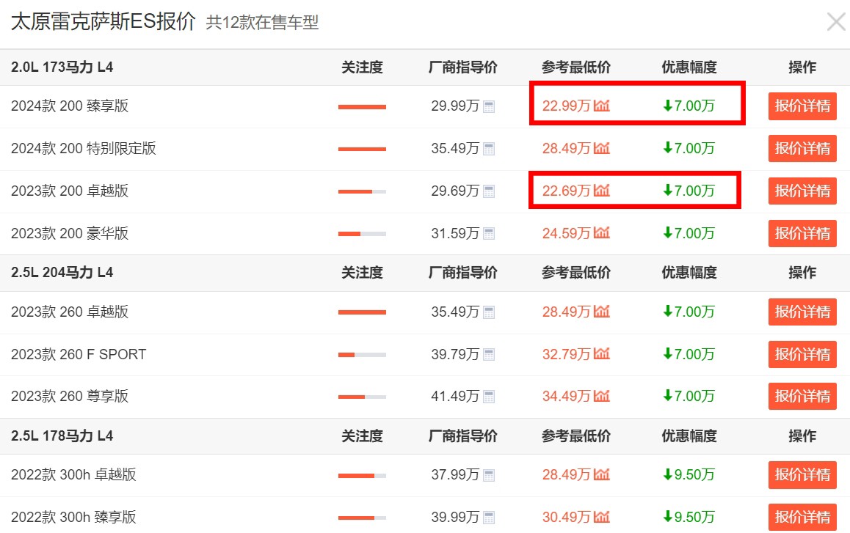Click 报价详情 for 2023款 260 尊享版
850x533 pixels.
[802, 397]
